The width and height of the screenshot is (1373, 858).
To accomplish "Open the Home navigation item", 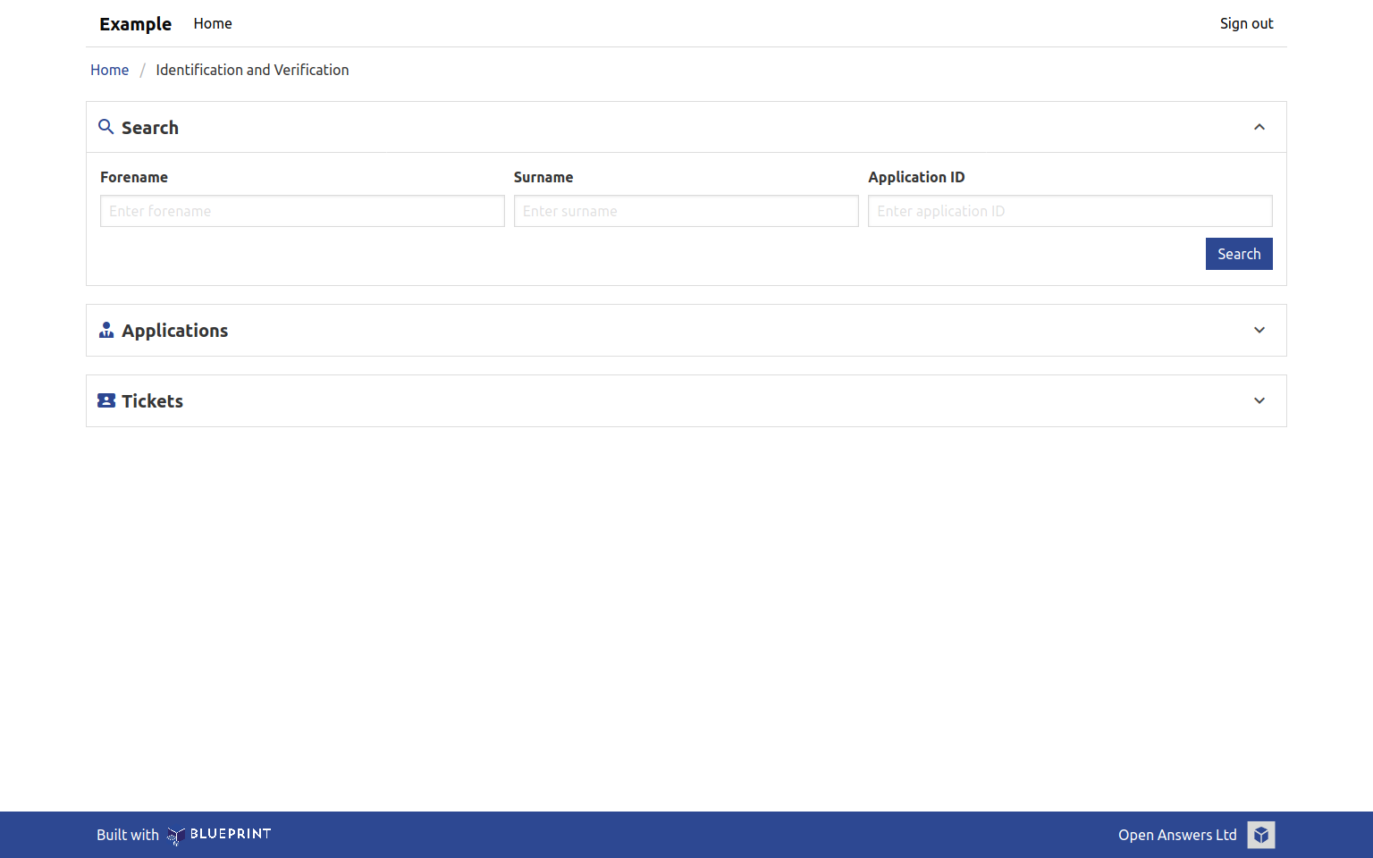I will coord(212,23).
